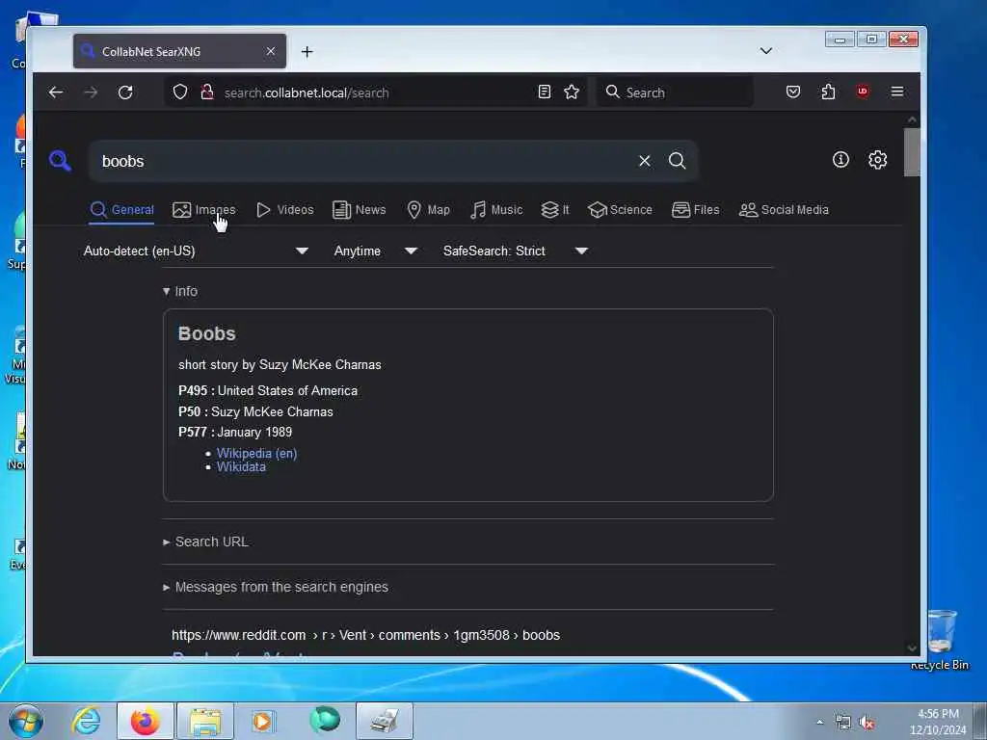Toggle reader view icon in address bar
The image size is (987, 740).
(x=545, y=92)
